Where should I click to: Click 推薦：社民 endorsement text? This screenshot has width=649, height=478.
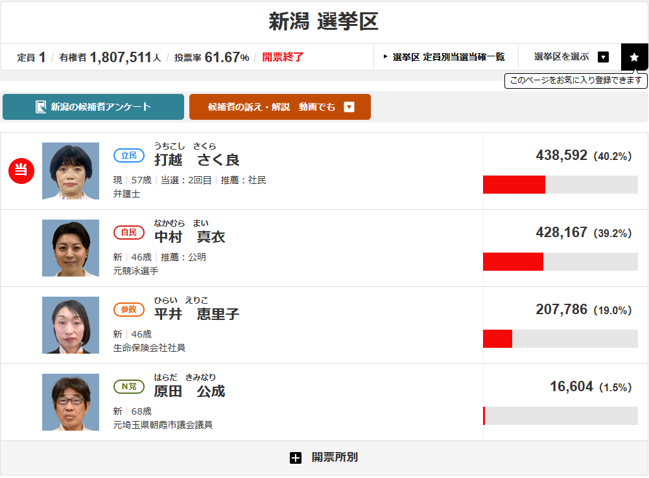coord(243,180)
